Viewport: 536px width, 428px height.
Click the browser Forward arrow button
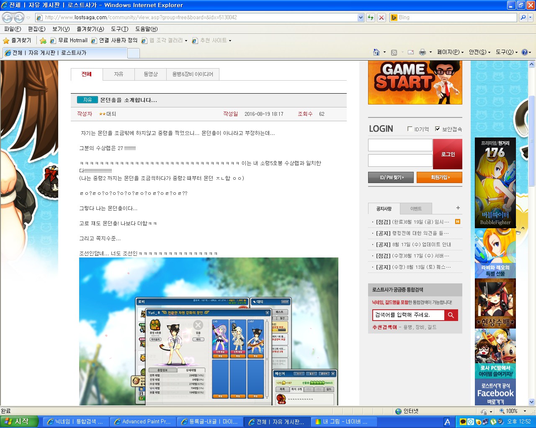click(19, 18)
